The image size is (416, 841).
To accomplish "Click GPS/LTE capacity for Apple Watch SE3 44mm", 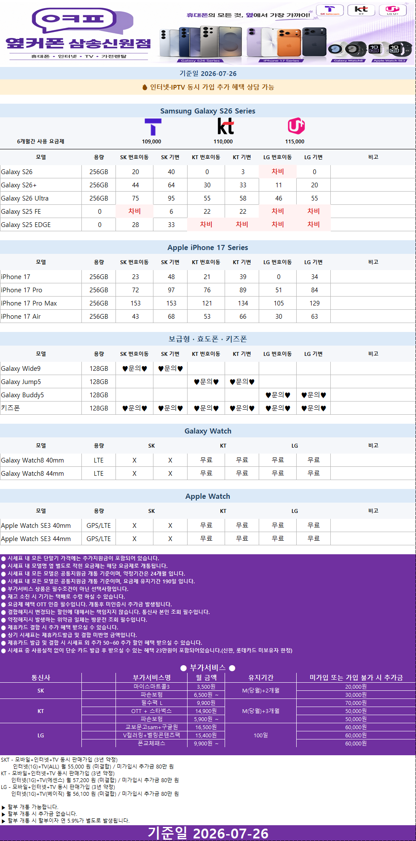I will coord(99,539).
